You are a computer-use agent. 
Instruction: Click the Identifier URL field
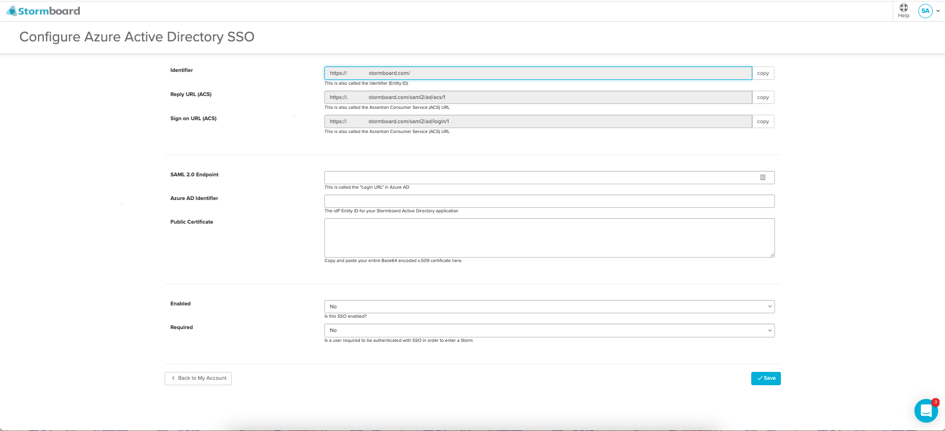point(538,73)
